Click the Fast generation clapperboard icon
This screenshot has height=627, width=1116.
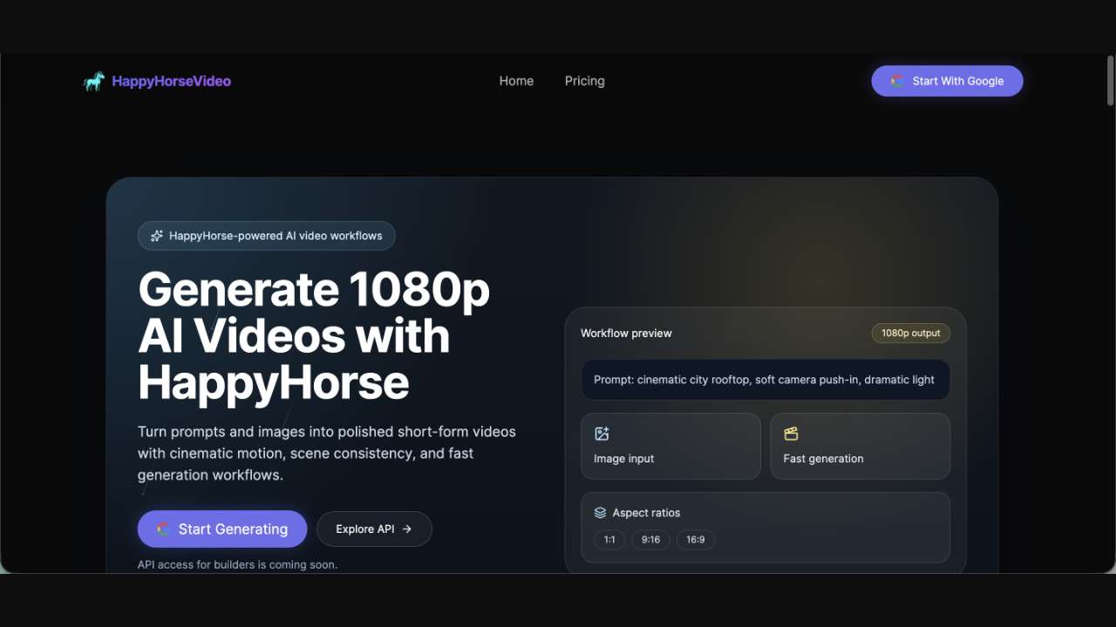coord(791,434)
